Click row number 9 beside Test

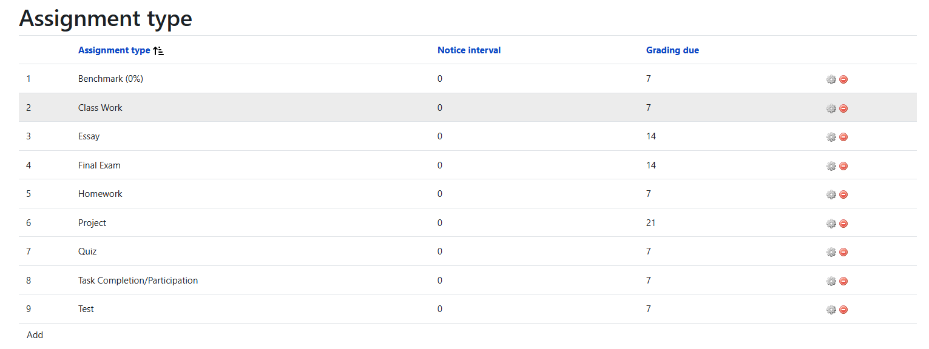[29, 309]
